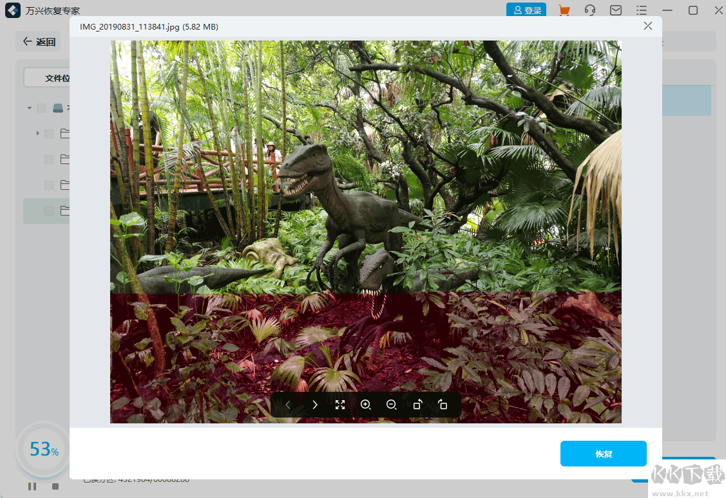The image size is (726, 498).
Task: Tick checkbox in row with expand arrow
Action: point(48,134)
